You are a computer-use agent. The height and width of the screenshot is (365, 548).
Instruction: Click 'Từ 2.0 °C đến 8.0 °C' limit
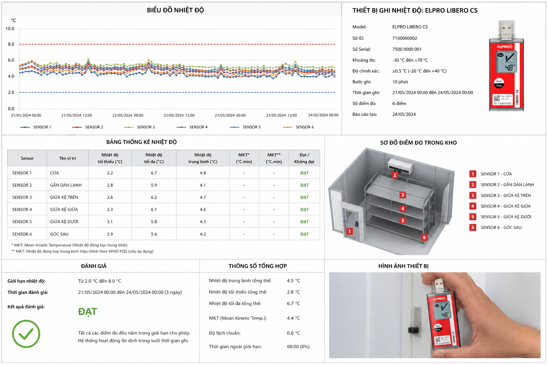[100, 281]
